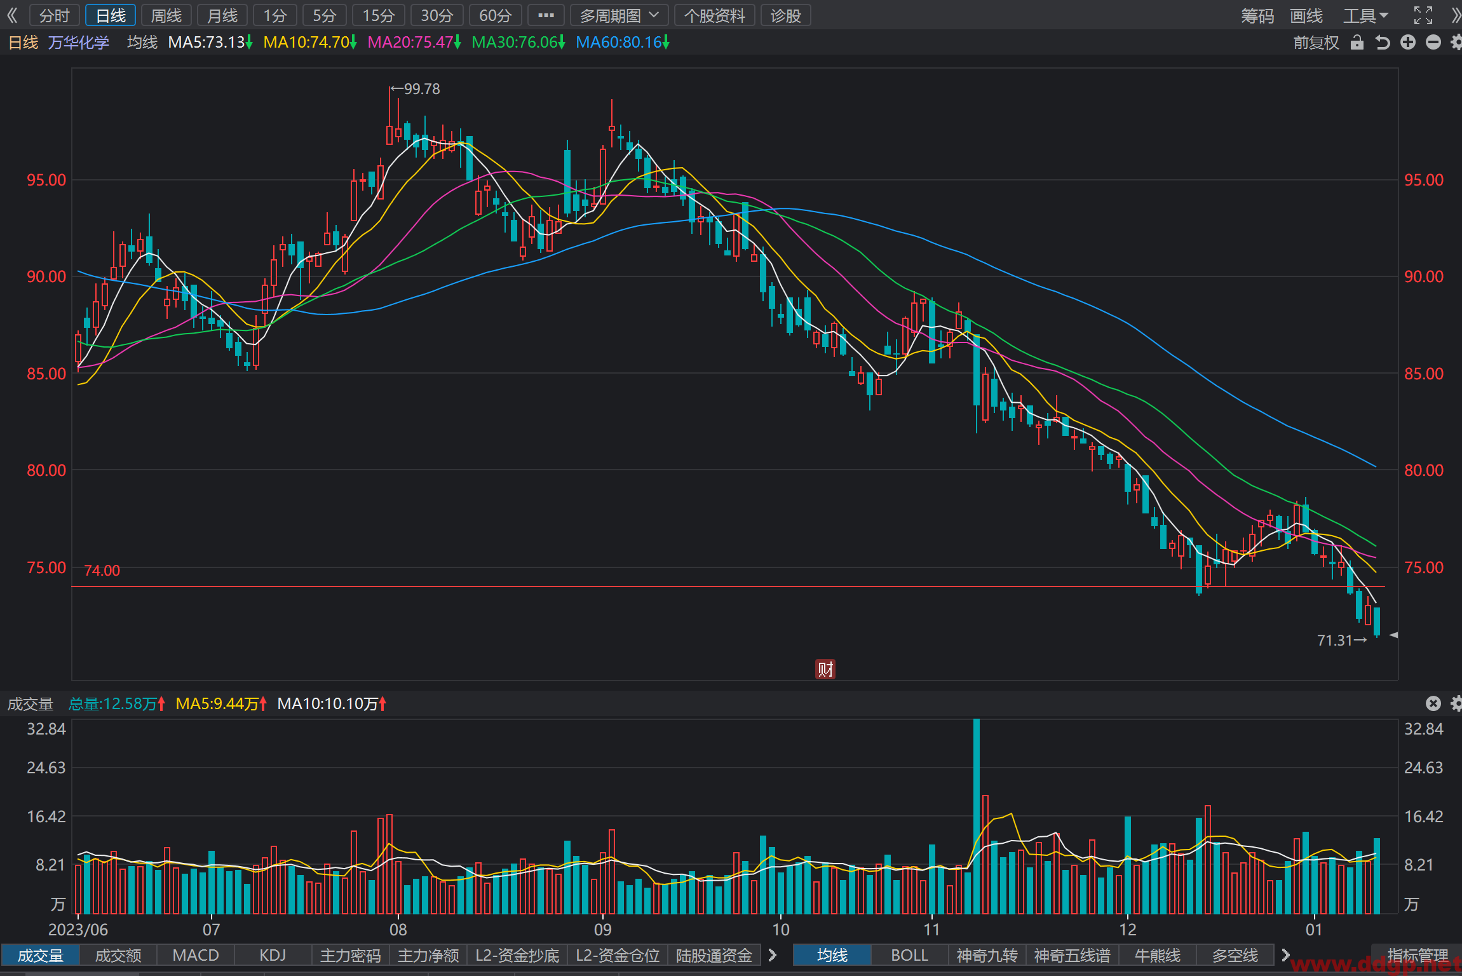Screen dimensions: 1462x976
Task: Switch to 周线 weekly chart
Action: click(166, 15)
